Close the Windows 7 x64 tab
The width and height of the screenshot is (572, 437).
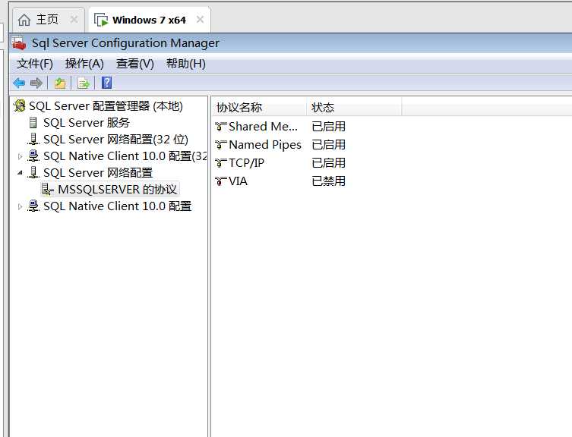point(200,19)
